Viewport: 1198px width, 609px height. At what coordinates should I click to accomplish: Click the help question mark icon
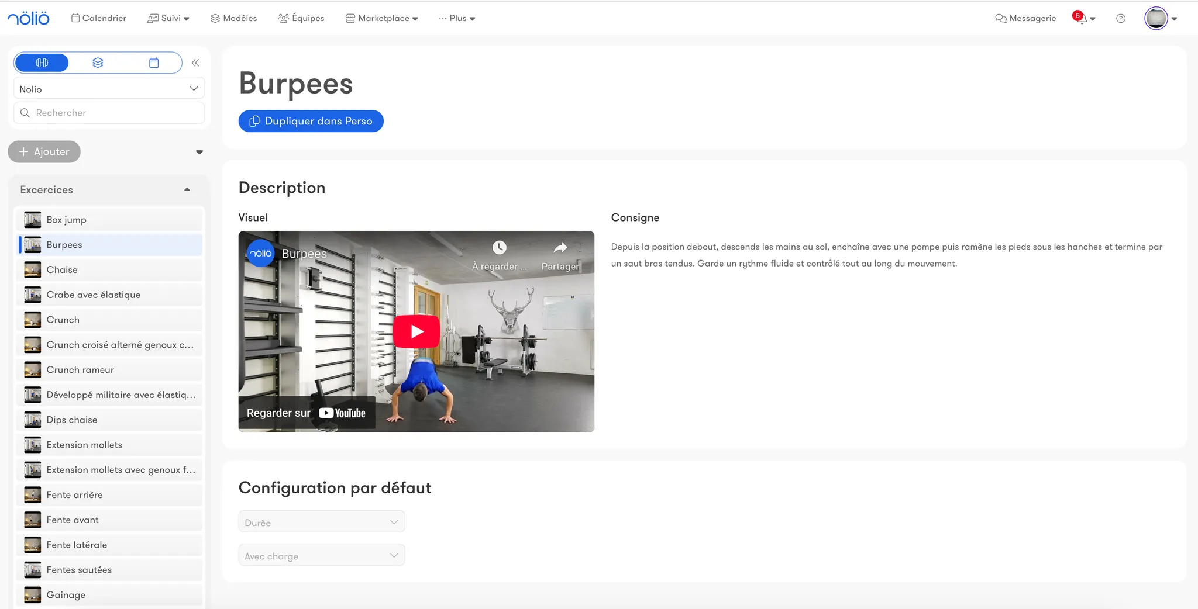pyautogui.click(x=1121, y=18)
